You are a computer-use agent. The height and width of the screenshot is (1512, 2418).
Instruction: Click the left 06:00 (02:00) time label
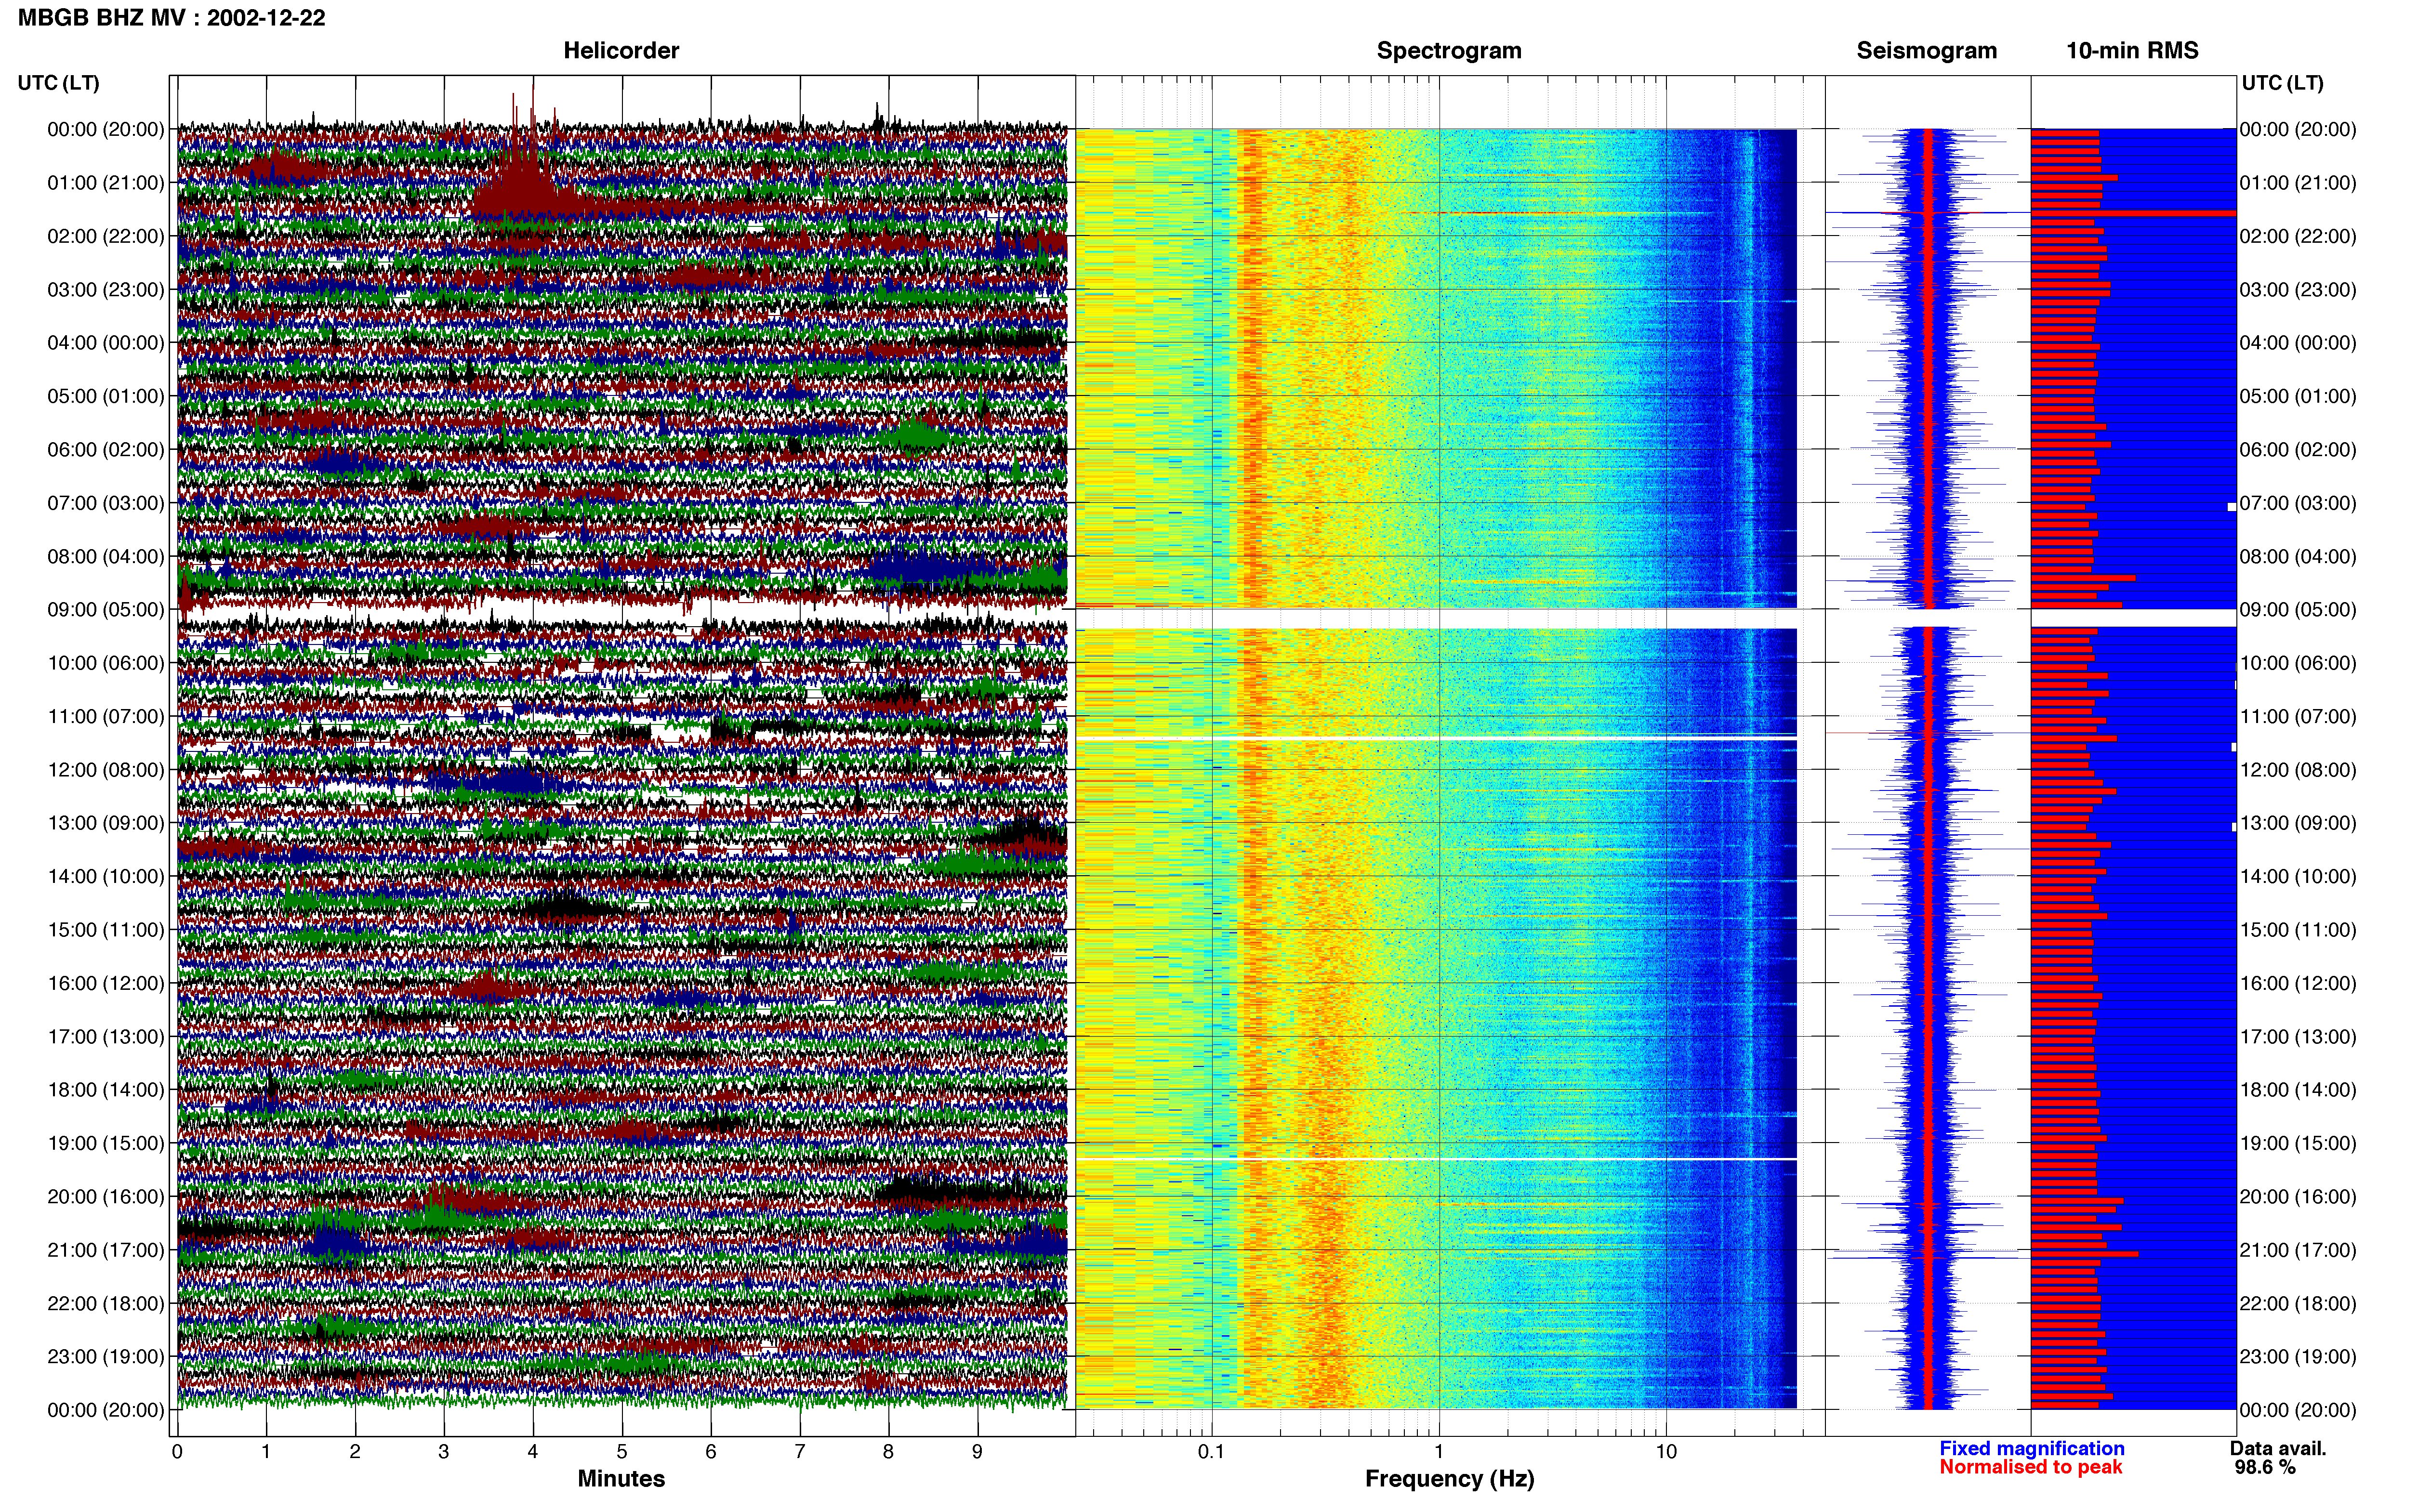(x=106, y=450)
